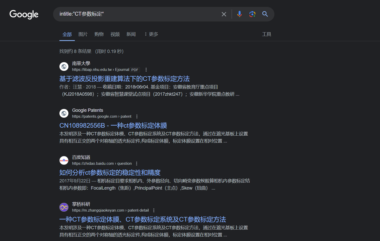380x241 pixels.
Task: Click the 掌桥科研 site name
Action: pyautogui.click(x=81, y=204)
